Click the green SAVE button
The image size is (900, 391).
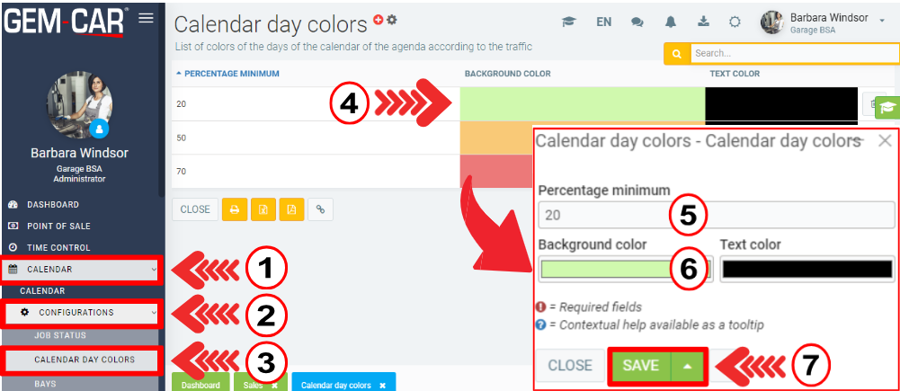(x=640, y=366)
